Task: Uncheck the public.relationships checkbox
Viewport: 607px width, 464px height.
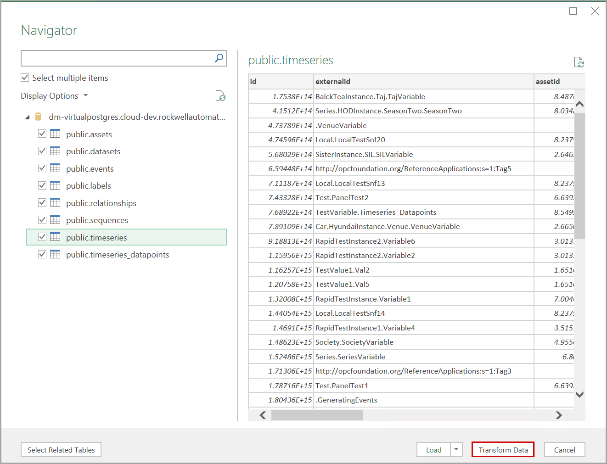Action: coord(42,203)
